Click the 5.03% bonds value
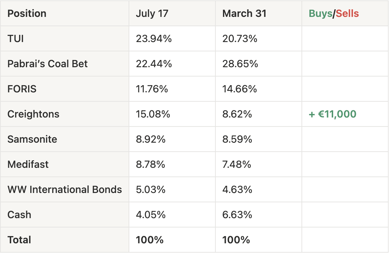This screenshot has height=253, width=389. tap(151, 190)
